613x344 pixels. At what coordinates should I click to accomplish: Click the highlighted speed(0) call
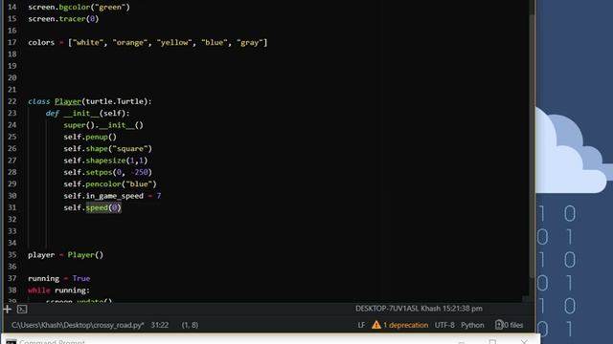(103, 207)
